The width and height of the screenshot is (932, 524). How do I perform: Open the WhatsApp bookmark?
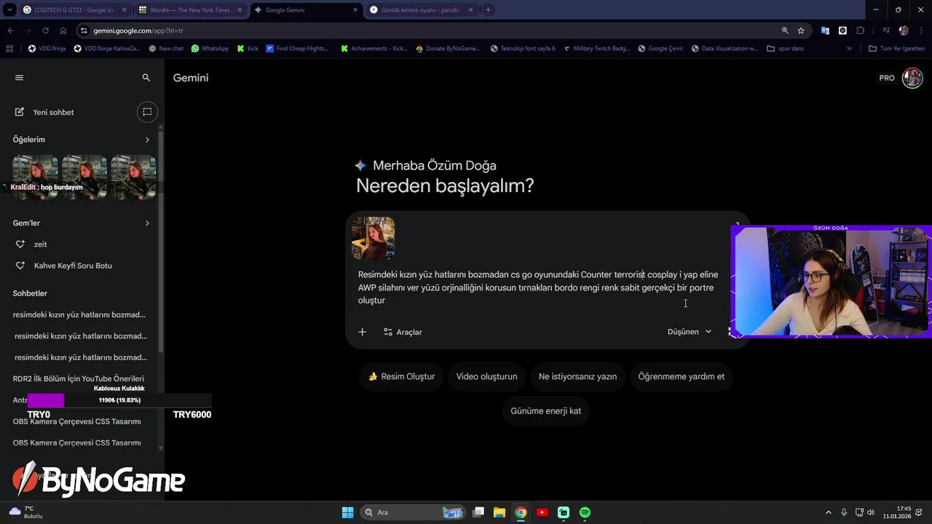210,49
